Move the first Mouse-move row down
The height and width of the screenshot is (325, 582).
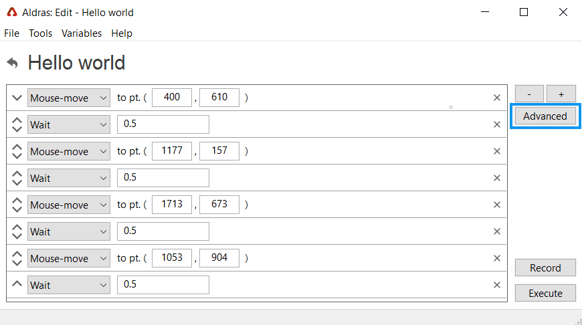[17, 98]
